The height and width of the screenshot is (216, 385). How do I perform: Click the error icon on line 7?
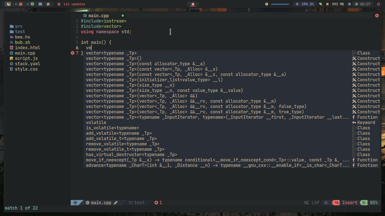[72, 53]
